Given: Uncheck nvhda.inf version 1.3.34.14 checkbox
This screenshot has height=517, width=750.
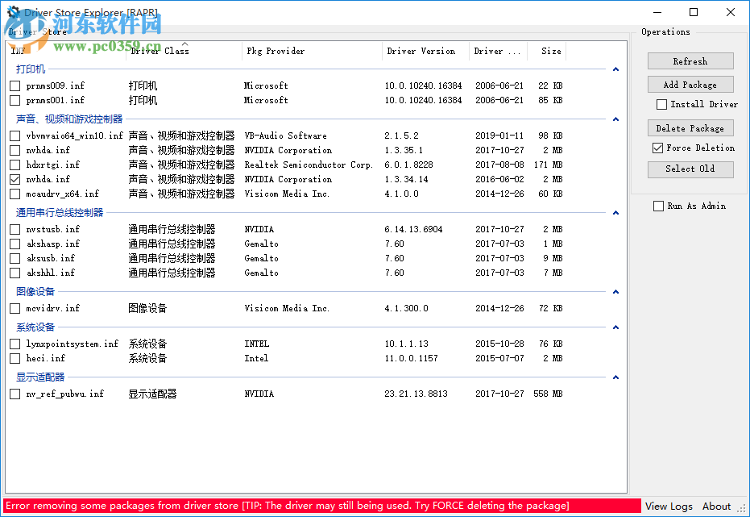Looking at the screenshot, I should [x=15, y=179].
